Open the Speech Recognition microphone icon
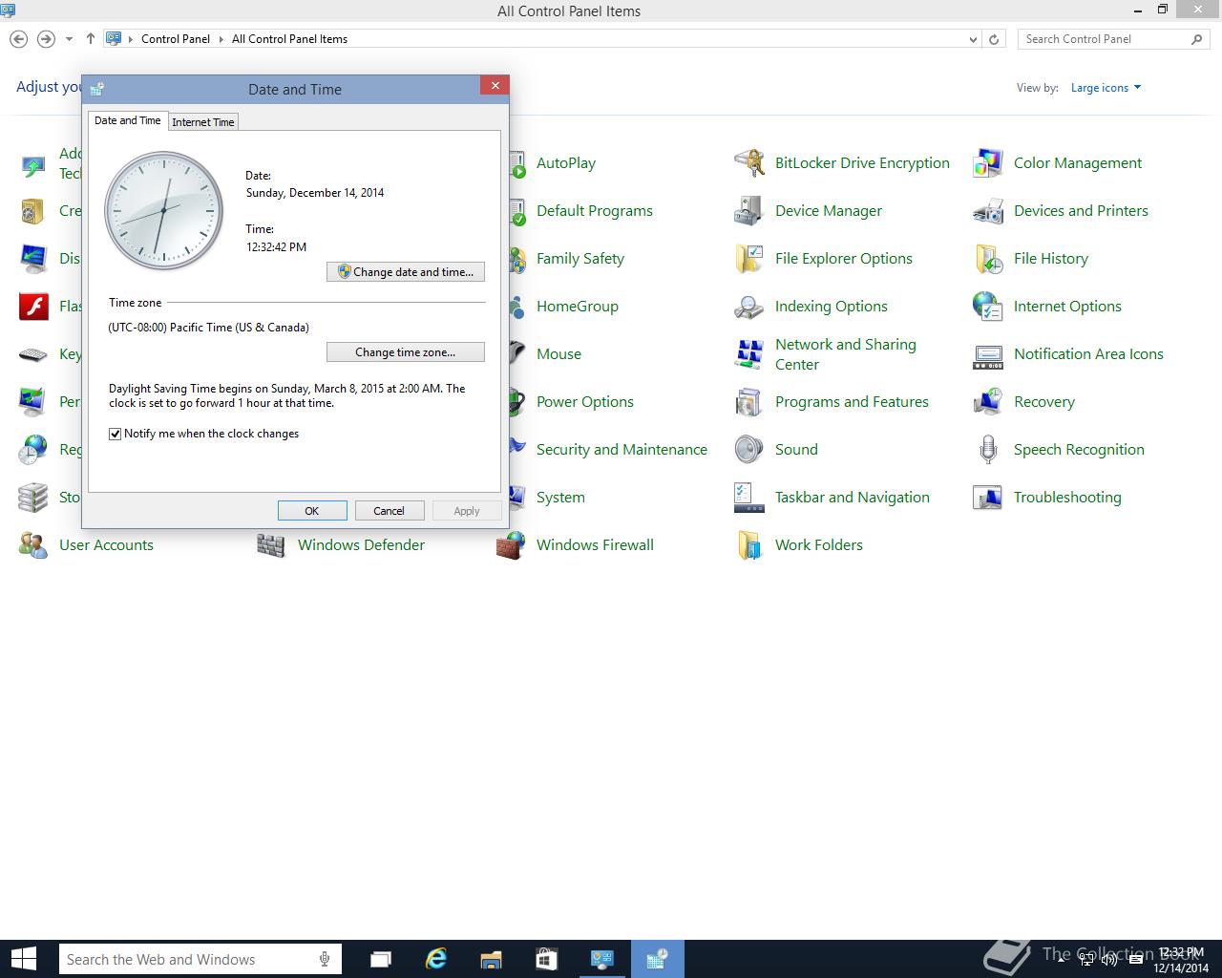 coord(988,450)
